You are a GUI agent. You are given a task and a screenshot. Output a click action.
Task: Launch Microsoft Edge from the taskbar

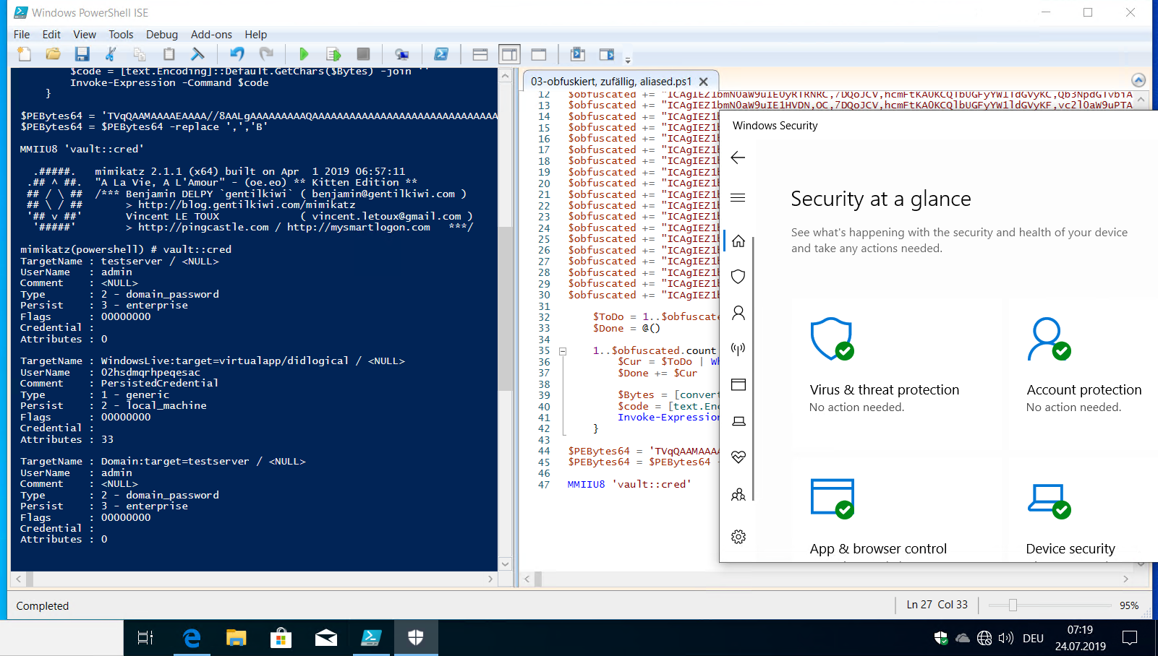[191, 638]
